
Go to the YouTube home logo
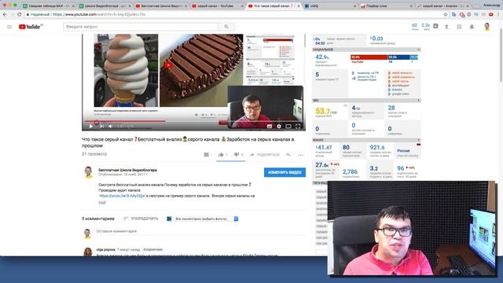click(30, 27)
